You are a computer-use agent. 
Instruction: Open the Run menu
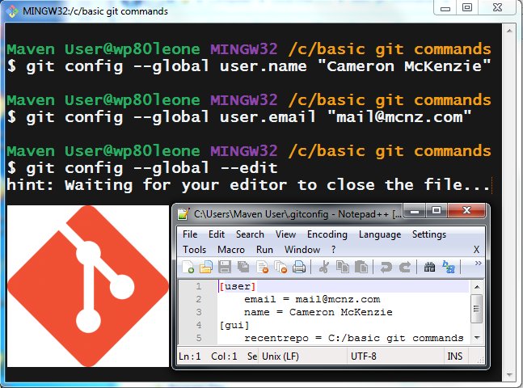click(264, 250)
